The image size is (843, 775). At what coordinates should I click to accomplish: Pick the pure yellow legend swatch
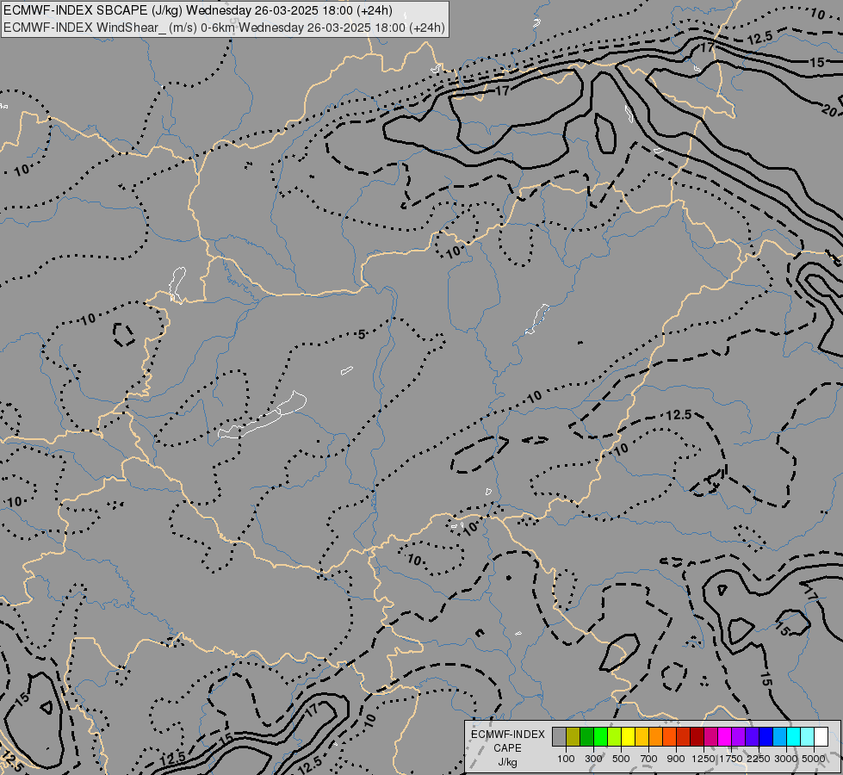coord(628,737)
